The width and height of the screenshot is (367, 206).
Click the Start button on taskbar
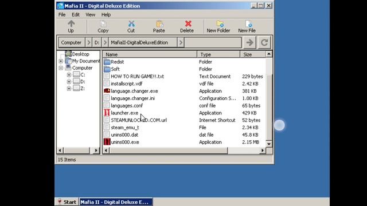67,202
